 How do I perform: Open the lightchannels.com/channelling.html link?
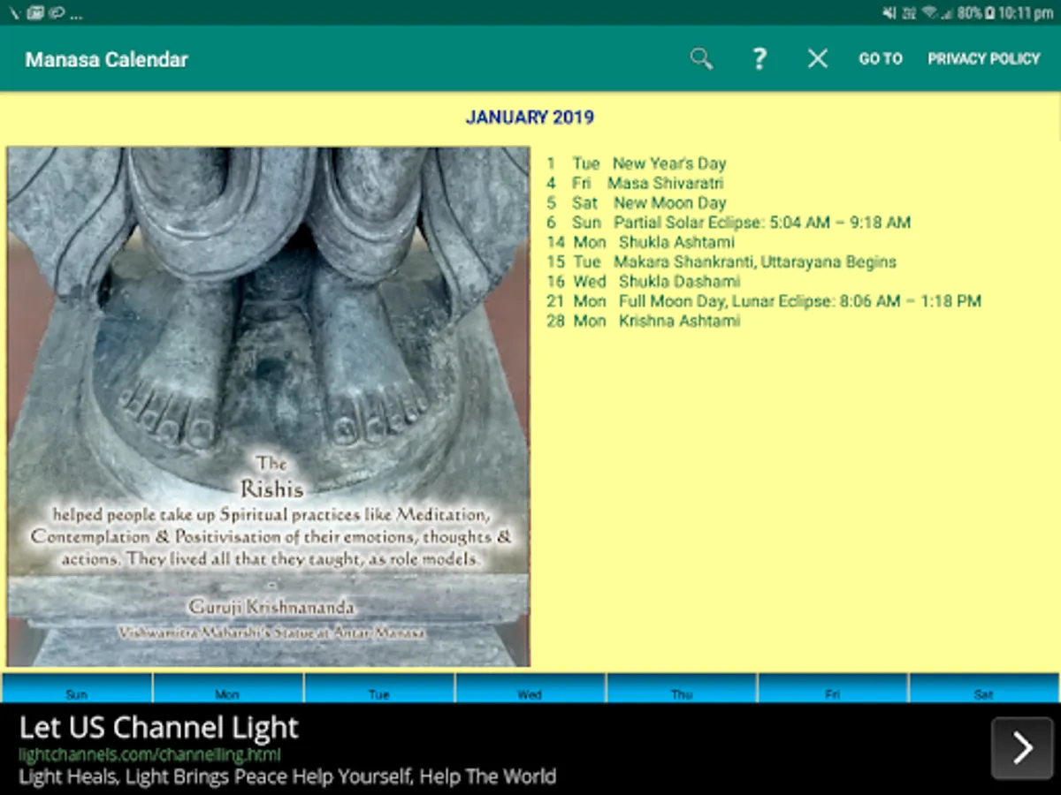coord(150,755)
